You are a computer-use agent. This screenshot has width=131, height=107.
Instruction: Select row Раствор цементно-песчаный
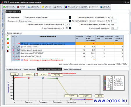point(68,50)
